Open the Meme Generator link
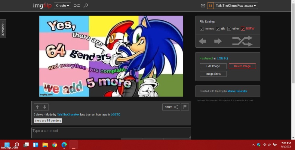295x150 pixels. click(237, 91)
